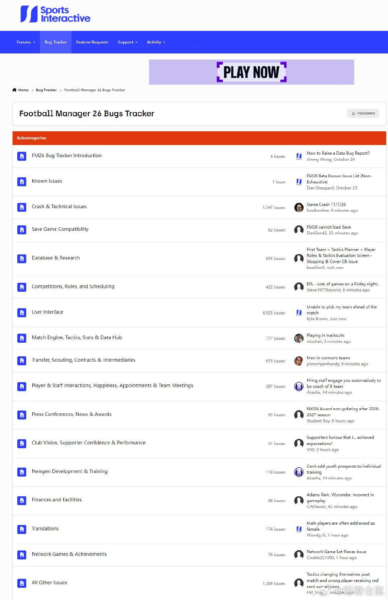This screenshot has height=600, width=388.
Task: Click the Transfer, Scouting, Contracts category icon
Action: coord(22,361)
